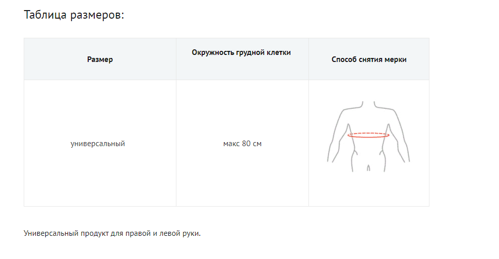Screen dimensions: 499x259
Task: Select the 'универсальный' size cell
Action: 98,144
